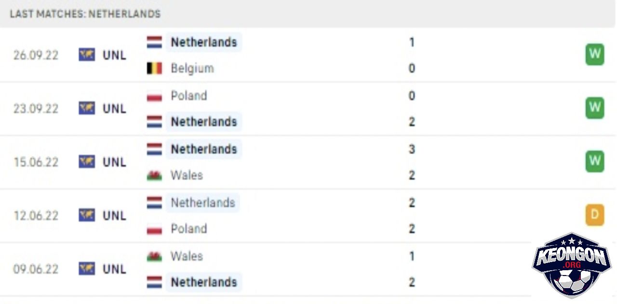Click the UNL label for 26.09.22
The image size is (617, 304).
pyautogui.click(x=114, y=55)
